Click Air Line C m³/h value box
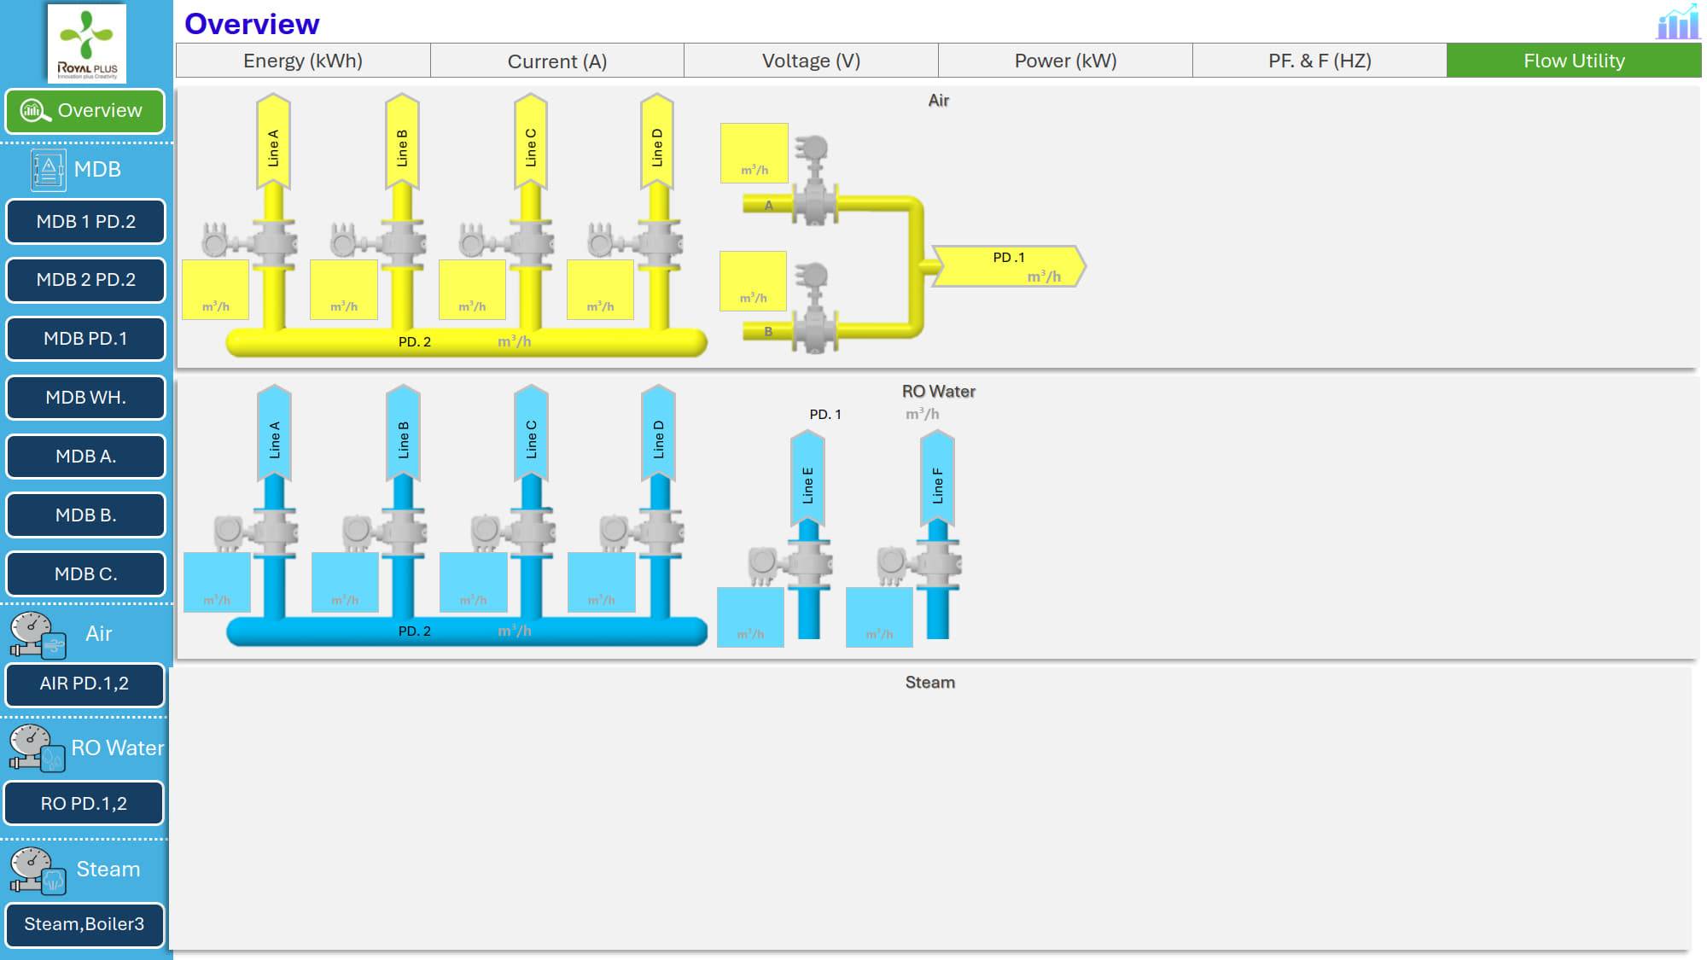The image size is (1707, 960). (472, 290)
